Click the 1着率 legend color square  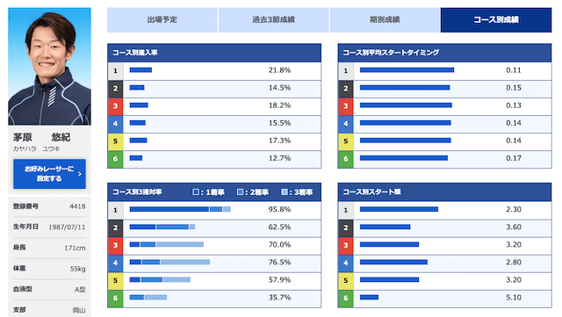(x=196, y=192)
